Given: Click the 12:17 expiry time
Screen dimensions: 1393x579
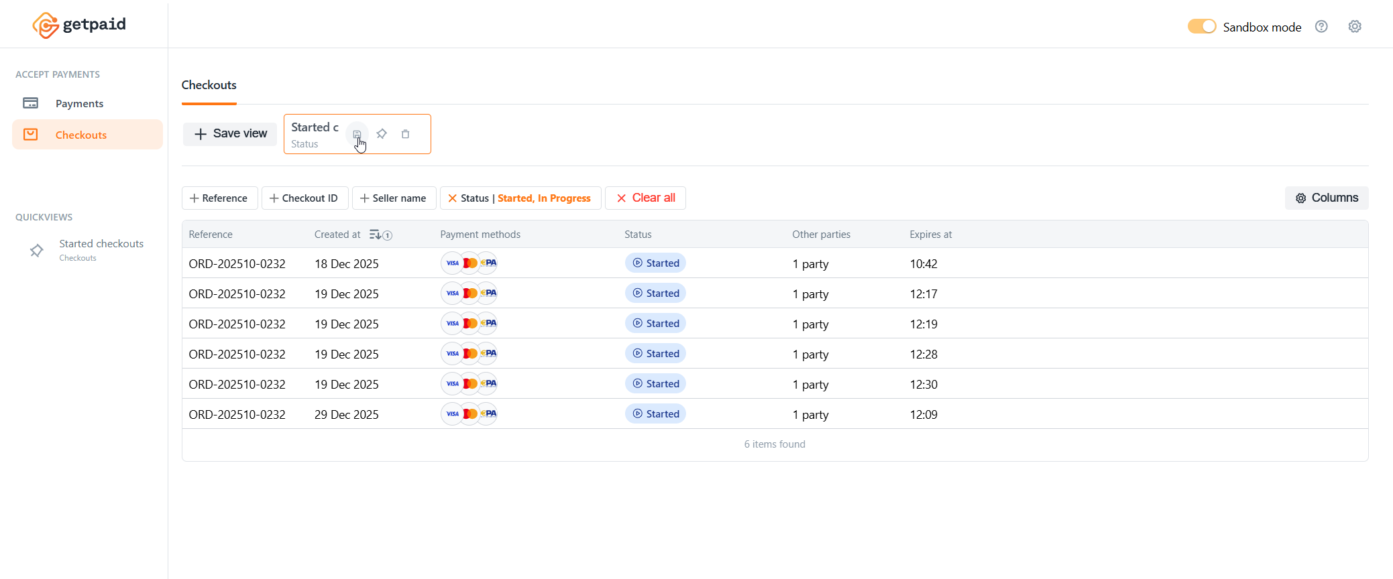Looking at the screenshot, I should (x=924, y=294).
